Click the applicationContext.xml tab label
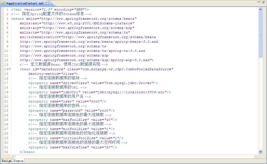 (x=26, y=3)
